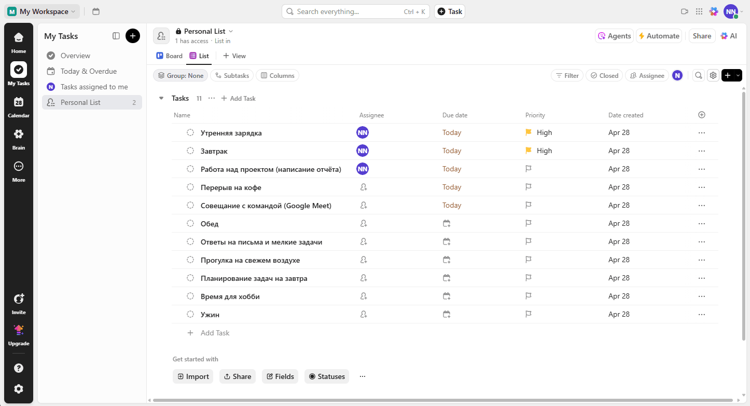Open the Subtasks options
Screen dimensions: 750x406
pyautogui.click(x=232, y=75)
